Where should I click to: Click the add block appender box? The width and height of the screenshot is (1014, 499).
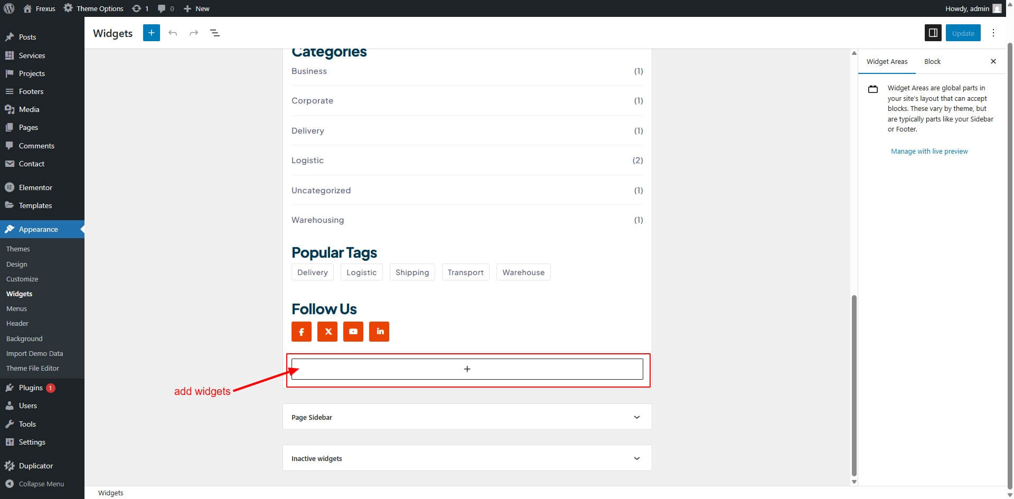point(467,369)
